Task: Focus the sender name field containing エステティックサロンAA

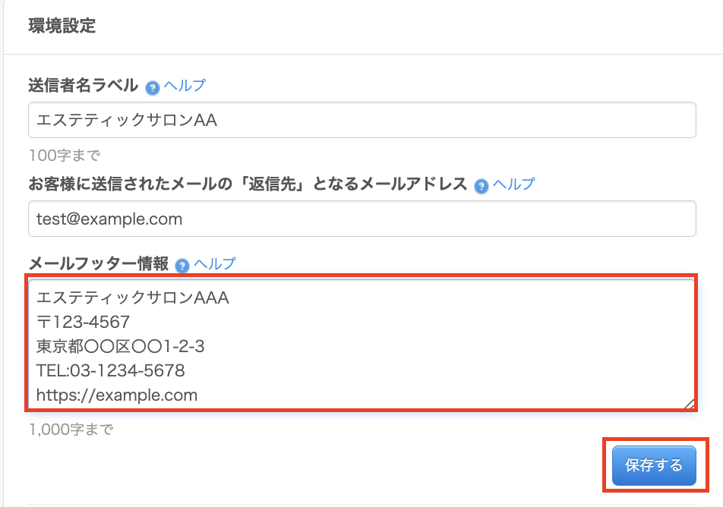Action: tap(361, 120)
